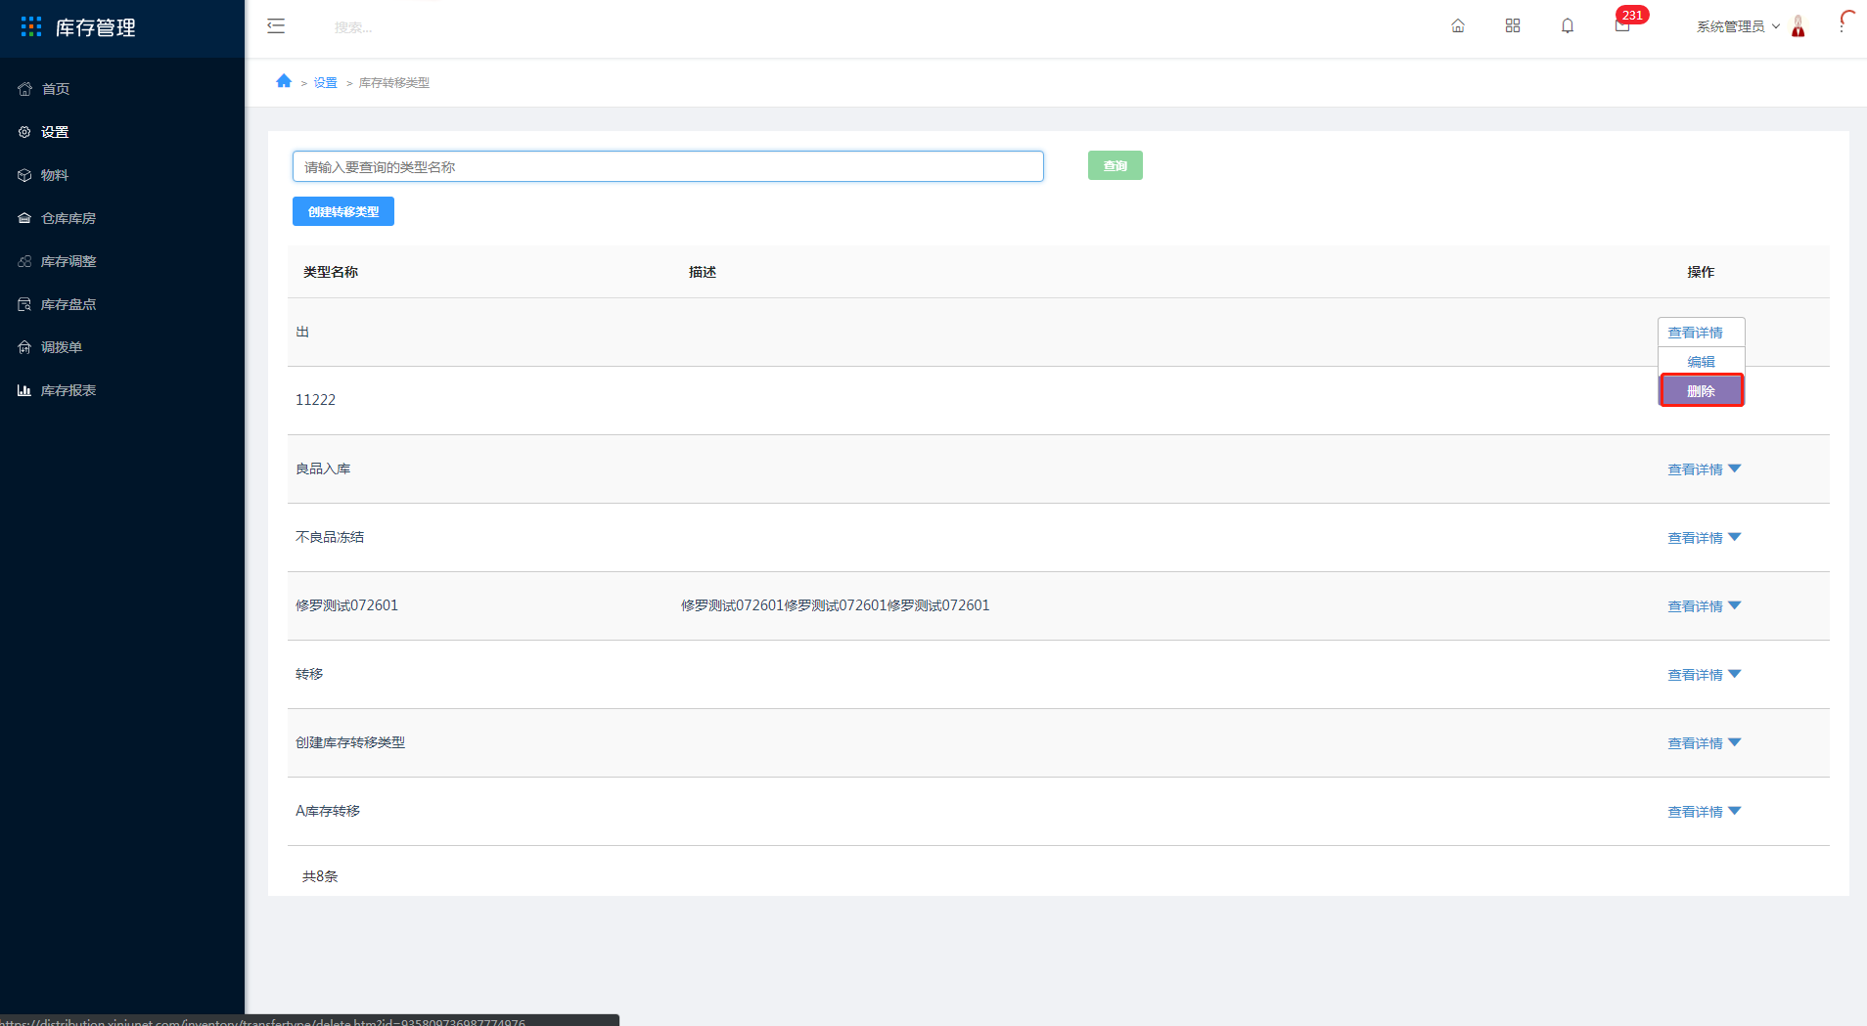Expand actions arrow for 修罗测试072601 row
The height and width of the screenshot is (1026, 1867).
(1735, 605)
